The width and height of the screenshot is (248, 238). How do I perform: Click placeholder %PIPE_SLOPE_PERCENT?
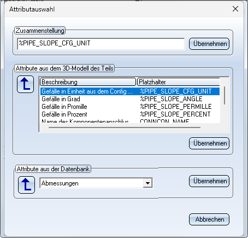175,114
